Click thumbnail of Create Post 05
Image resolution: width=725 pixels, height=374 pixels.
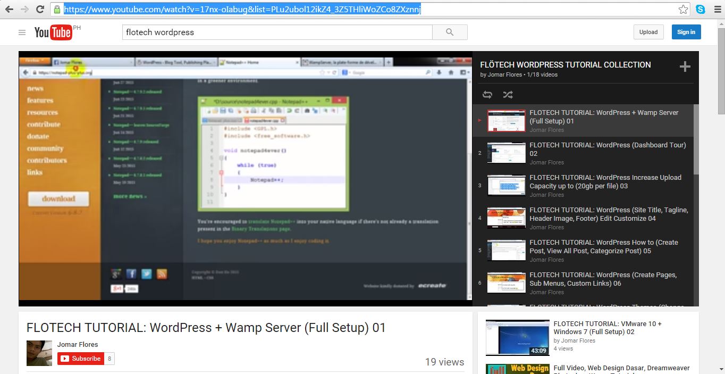(506, 251)
